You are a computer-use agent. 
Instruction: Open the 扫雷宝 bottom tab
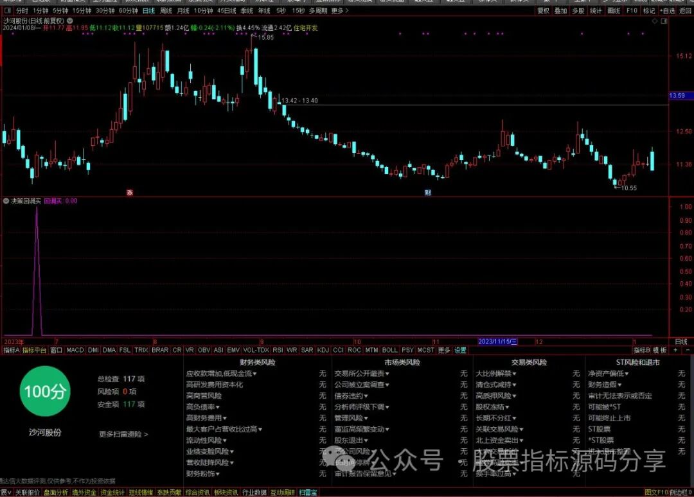pos(308,492)
